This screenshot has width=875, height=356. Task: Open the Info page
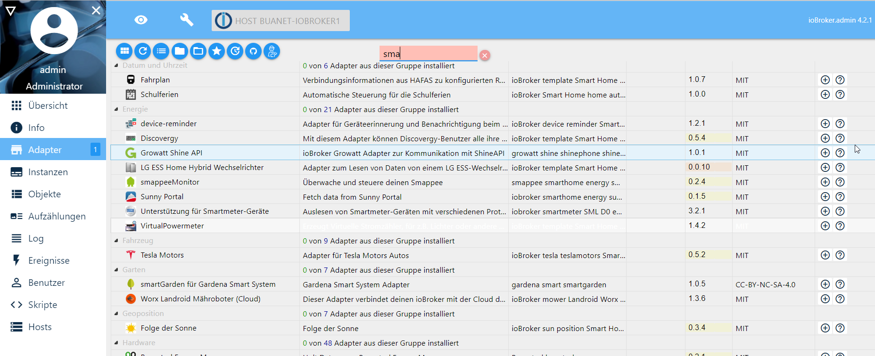point(53,128)
